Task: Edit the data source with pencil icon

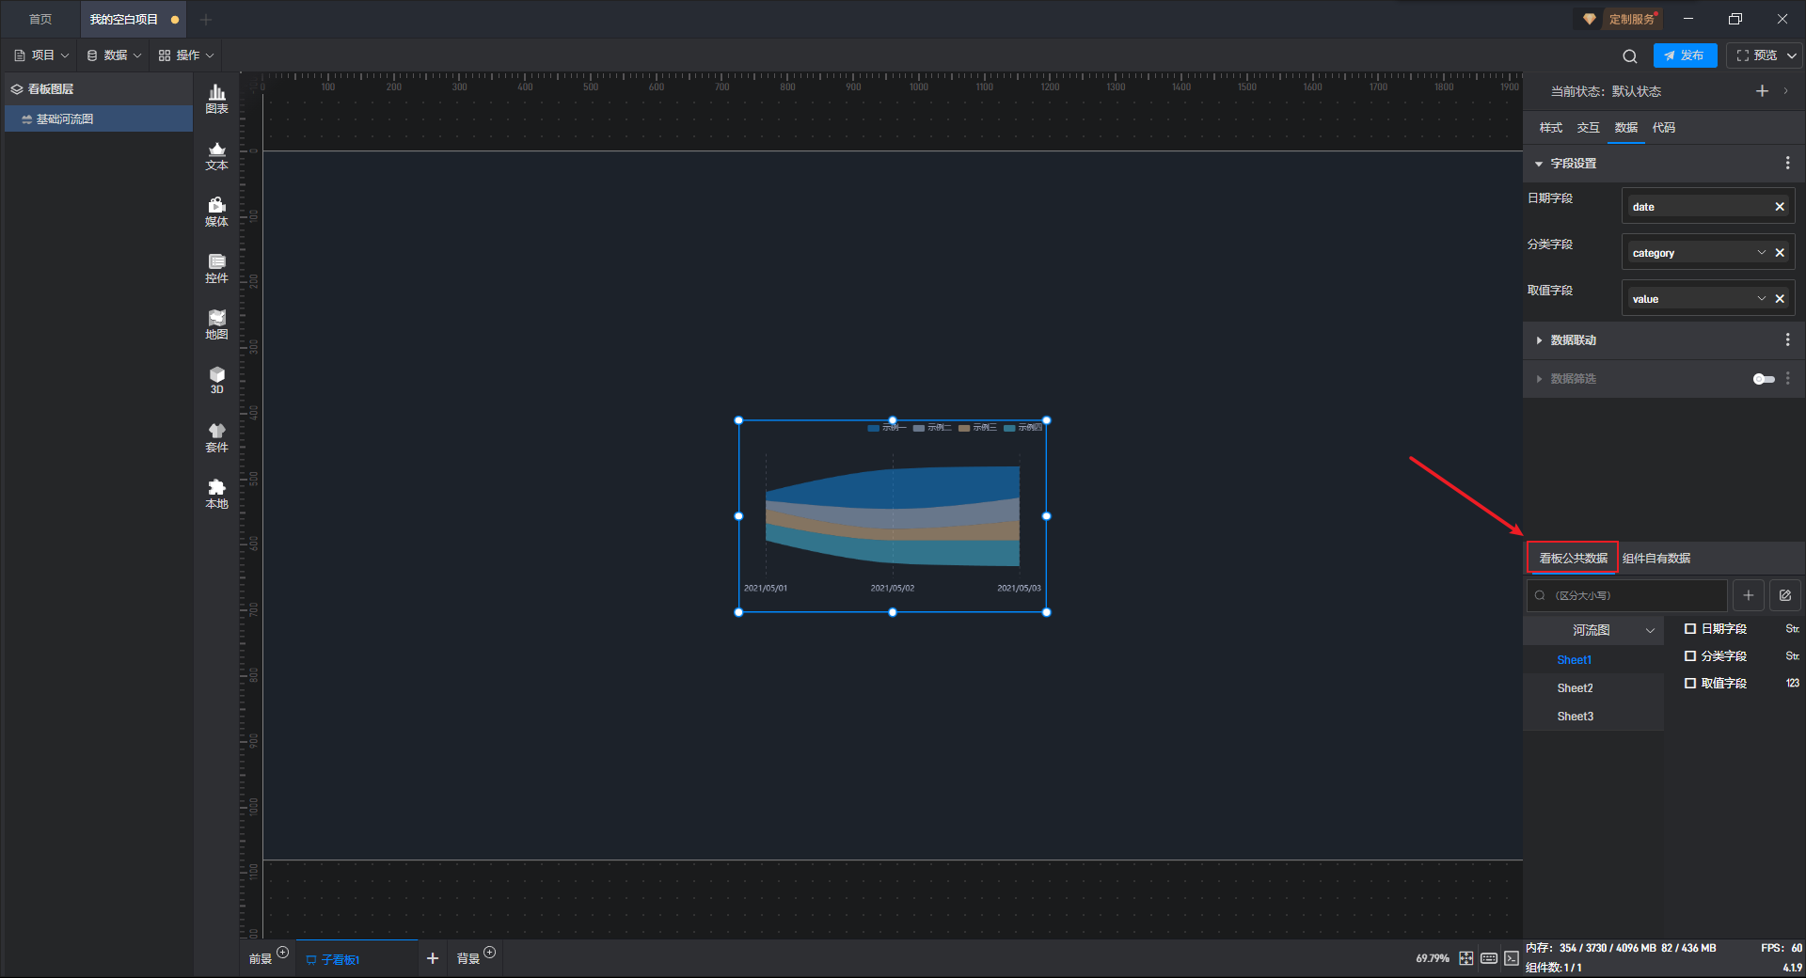Action: pyautogui.click(x=1785, y=595)
